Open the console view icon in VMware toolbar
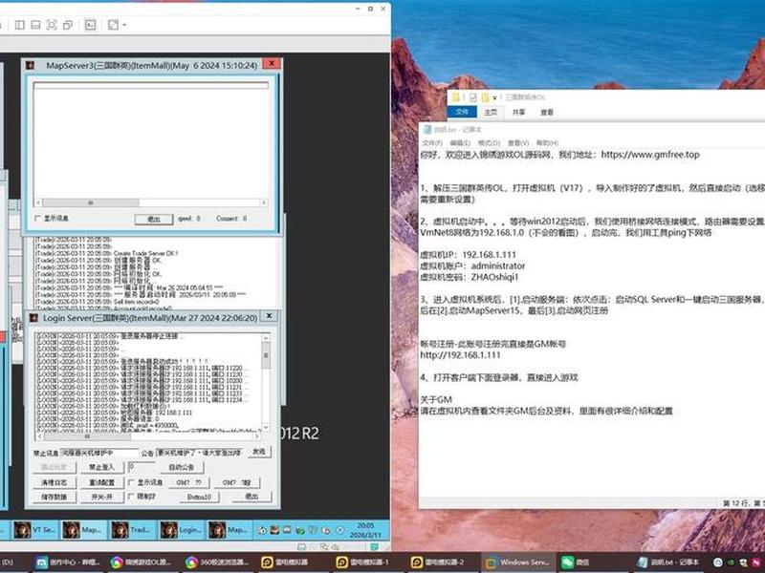 tap(90, 25)
